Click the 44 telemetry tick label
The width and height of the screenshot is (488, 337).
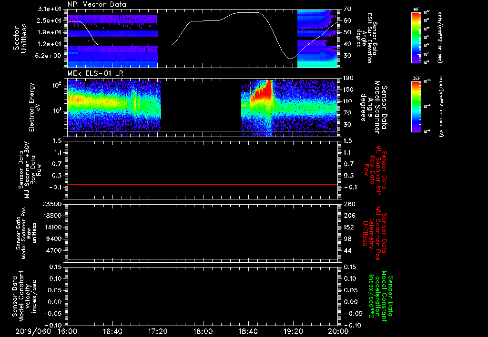pyautogui.click(x=347, y=250)
